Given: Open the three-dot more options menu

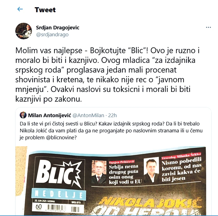Looking at the screenshot, I should [208, 27].
